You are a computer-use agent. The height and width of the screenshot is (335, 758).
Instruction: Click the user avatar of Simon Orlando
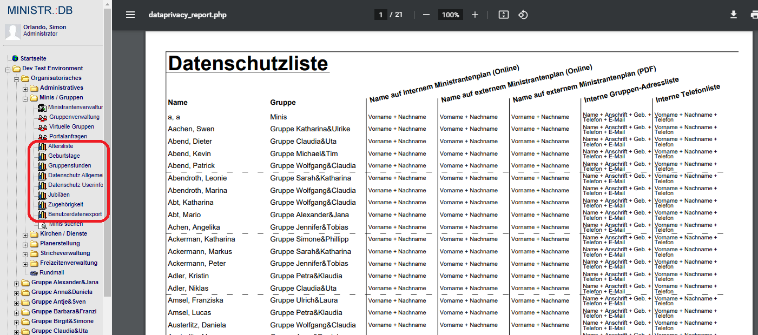pyautogui.click(x=13, y=32)
